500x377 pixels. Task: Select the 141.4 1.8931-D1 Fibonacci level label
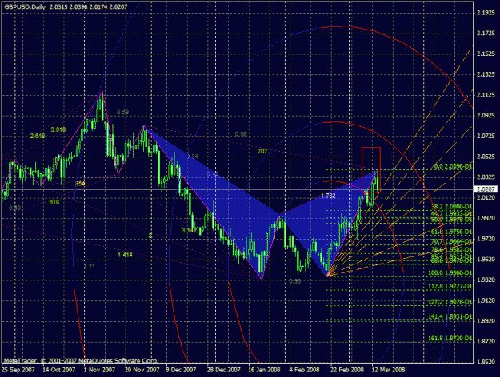pos(450,317)
